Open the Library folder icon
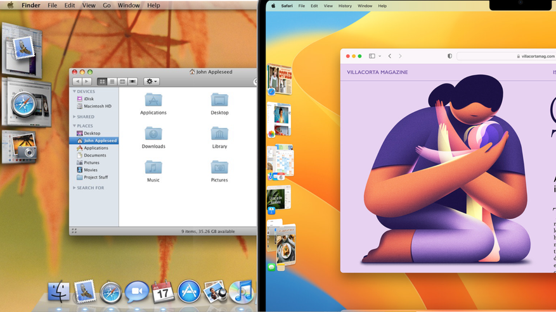This screenshot has width=556, height=312. 219,137
